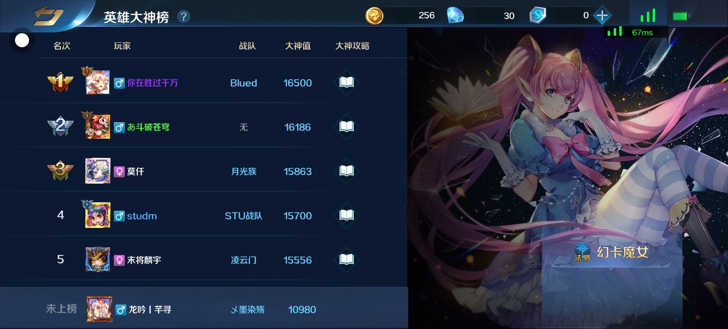Open the question mark help icon

pyautogui.click(x=184, y=17)
